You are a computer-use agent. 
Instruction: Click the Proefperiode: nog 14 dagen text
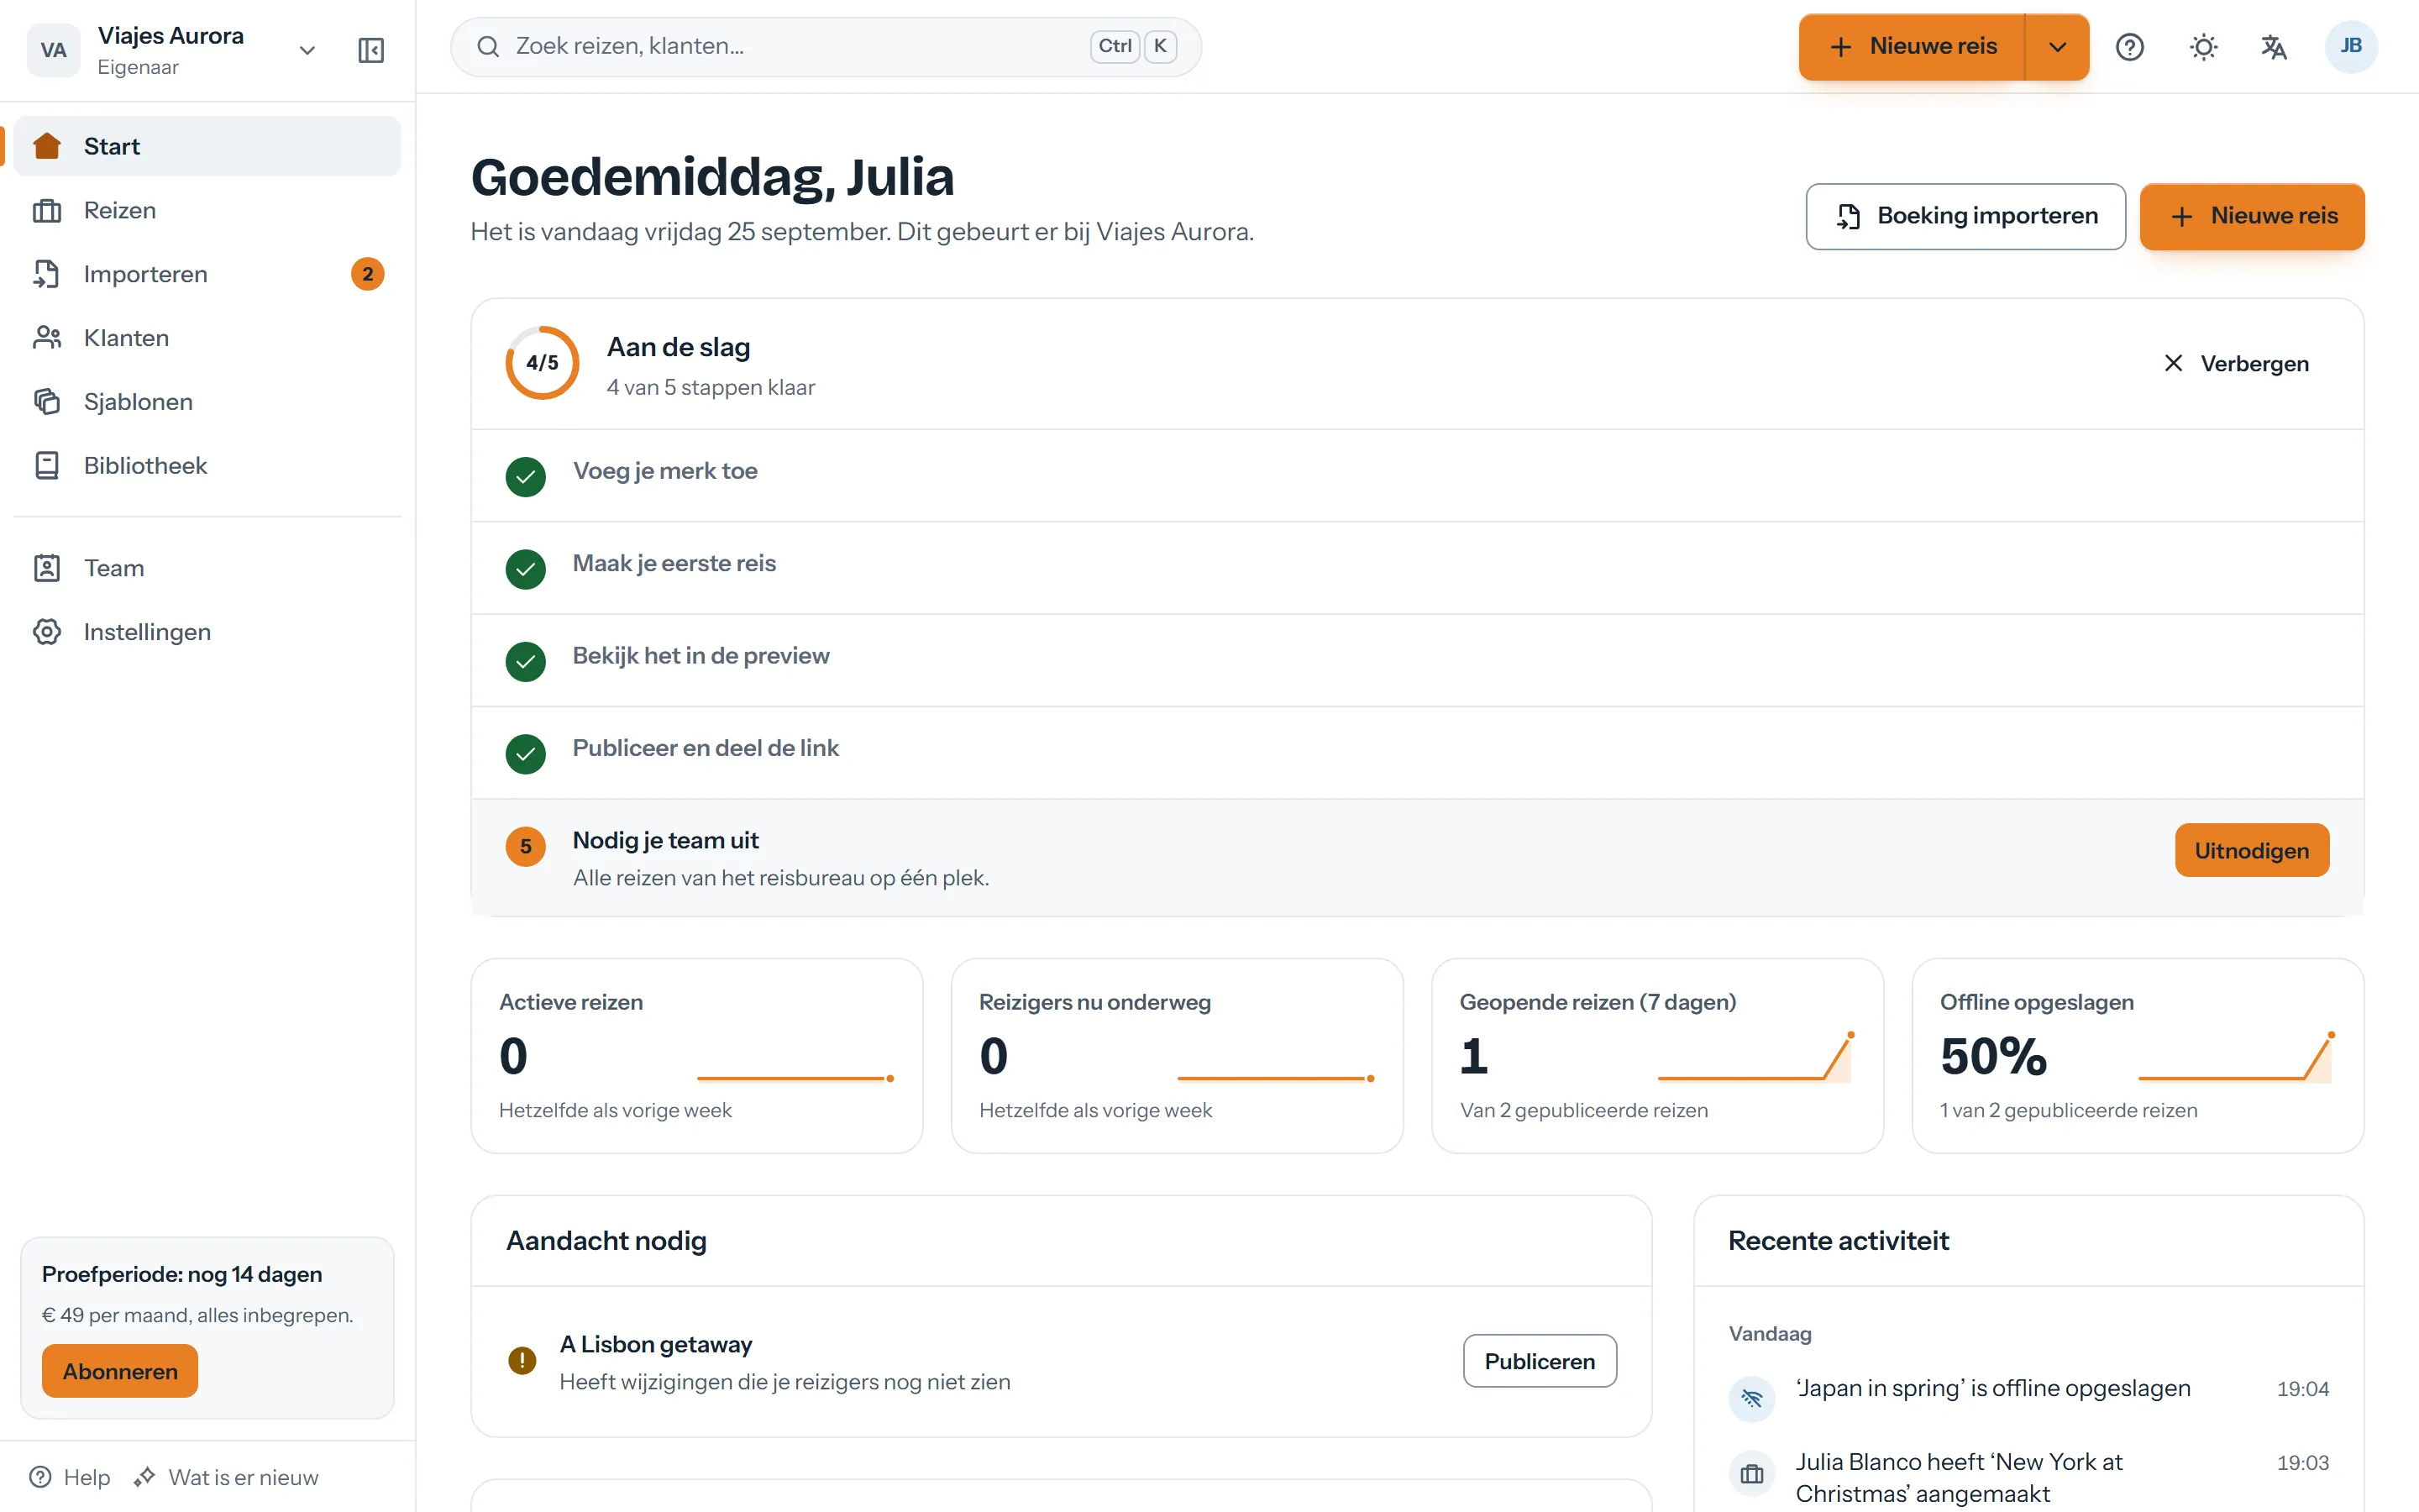182,1274
